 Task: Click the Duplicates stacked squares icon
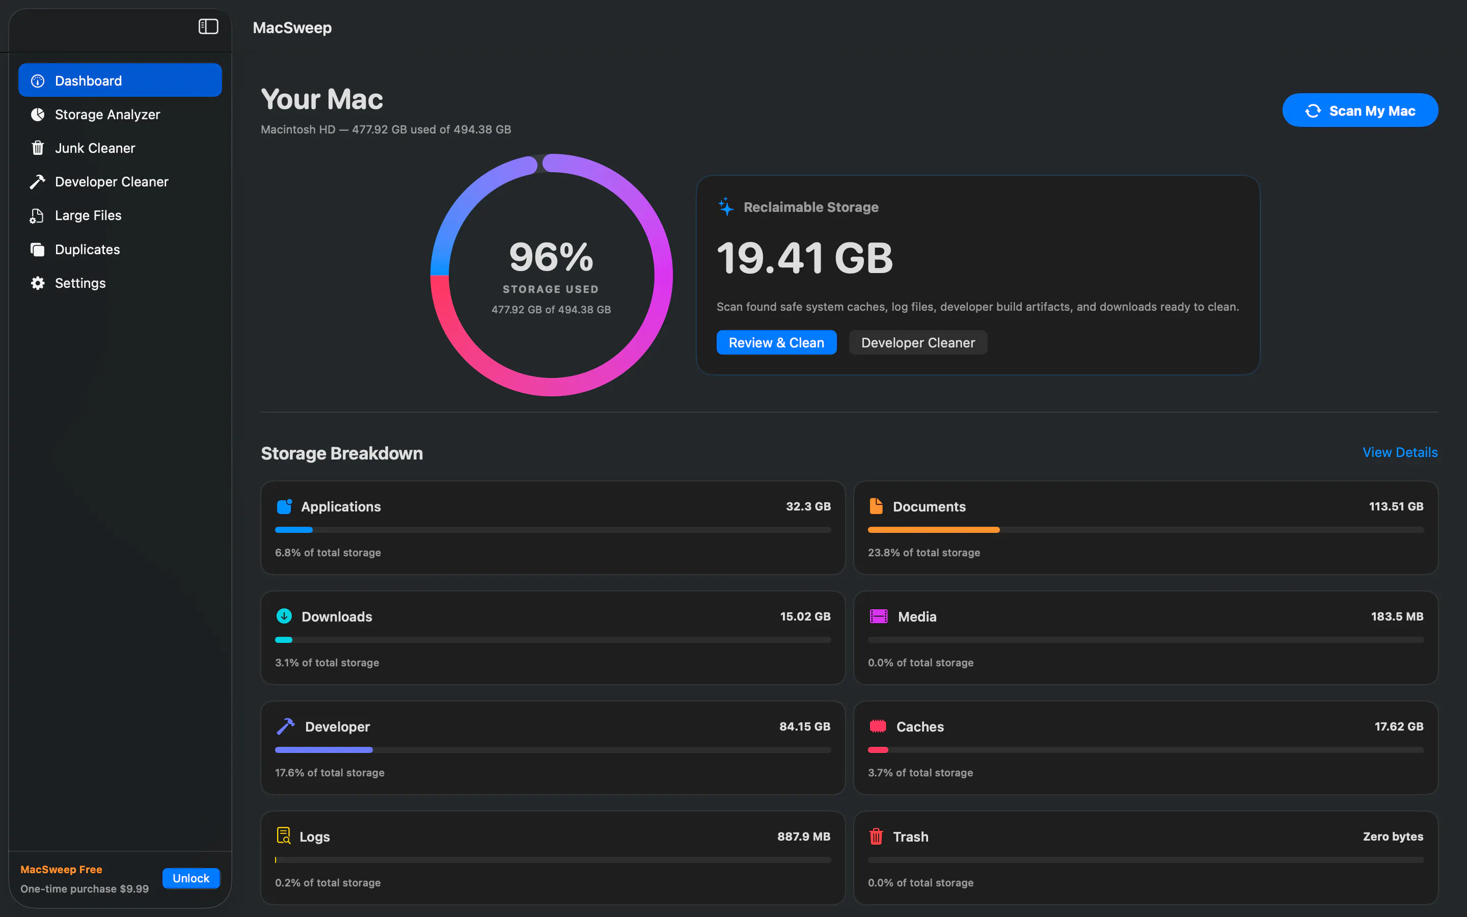pyautogui.click(x=38, y=249)
